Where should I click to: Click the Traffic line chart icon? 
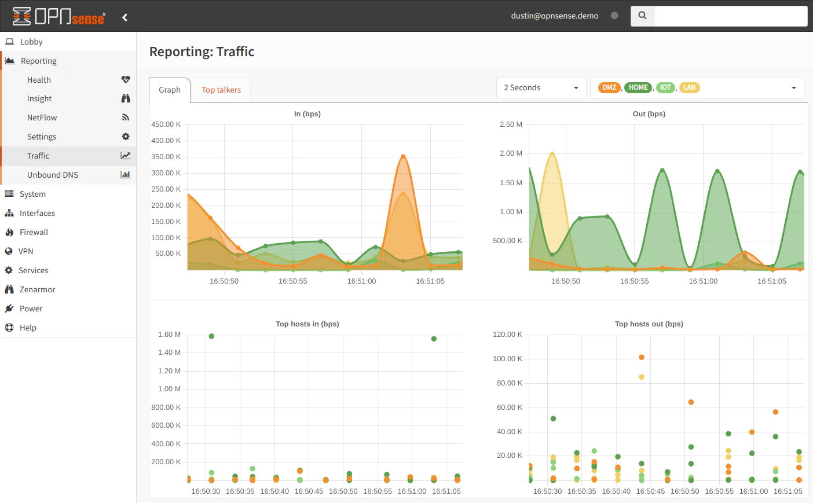pos(125,156)
